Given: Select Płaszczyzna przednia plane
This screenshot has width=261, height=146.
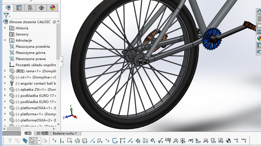Looking at the screenshot, I should click(30, 47).
